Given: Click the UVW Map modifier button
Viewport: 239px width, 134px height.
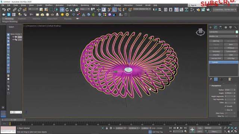Looking at the screenshot, I should click(x=231, y=58).
